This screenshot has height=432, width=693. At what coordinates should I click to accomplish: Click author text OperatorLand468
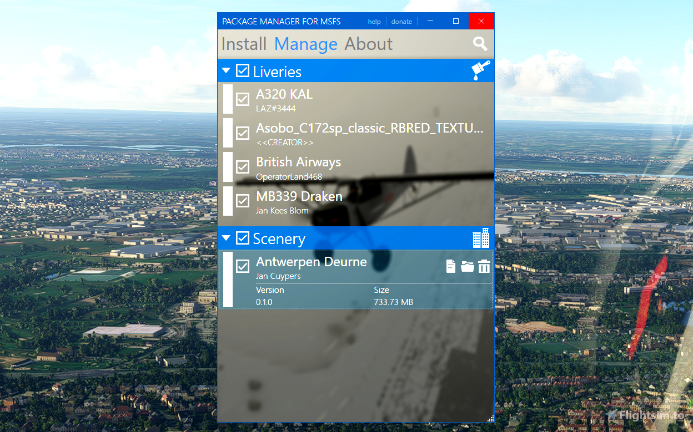point(289,177)
